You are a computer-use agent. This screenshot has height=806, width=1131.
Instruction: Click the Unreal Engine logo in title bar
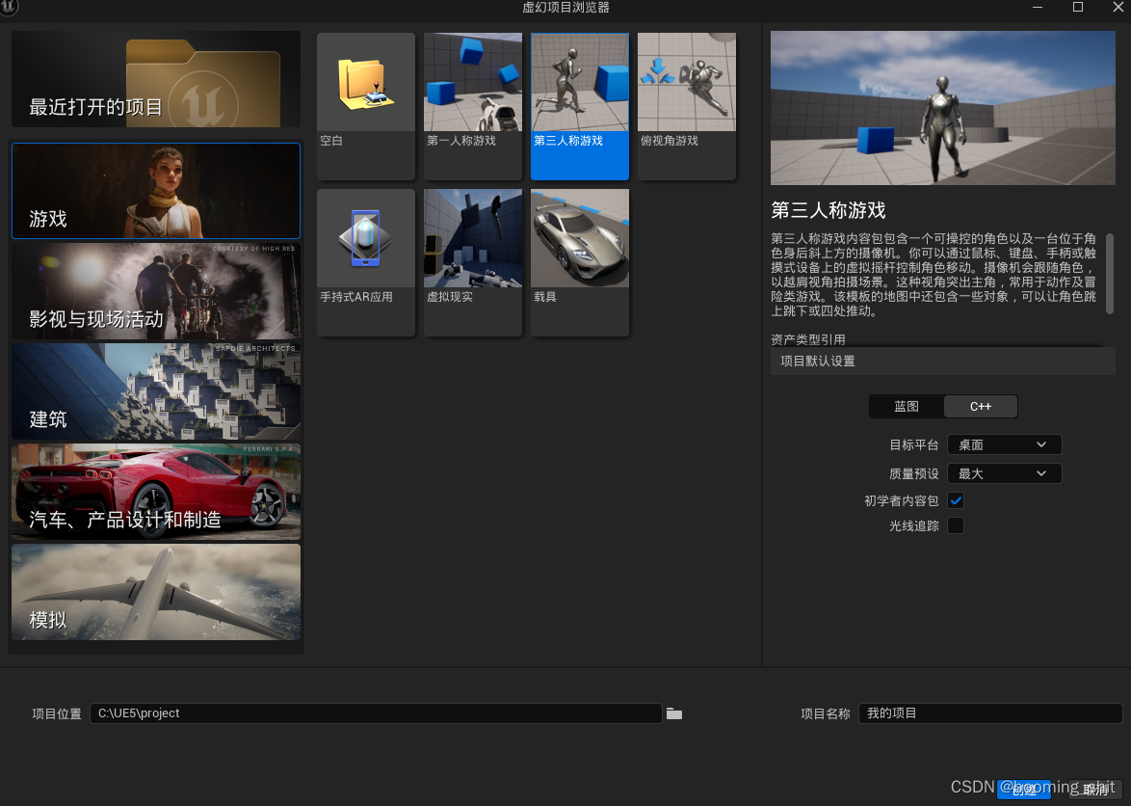click(9, 7)
